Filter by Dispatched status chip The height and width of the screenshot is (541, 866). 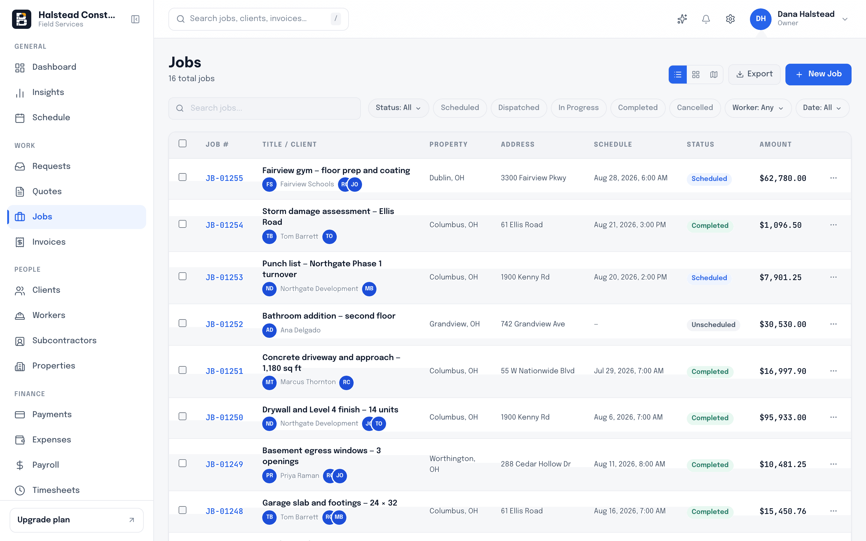[518, 108]
